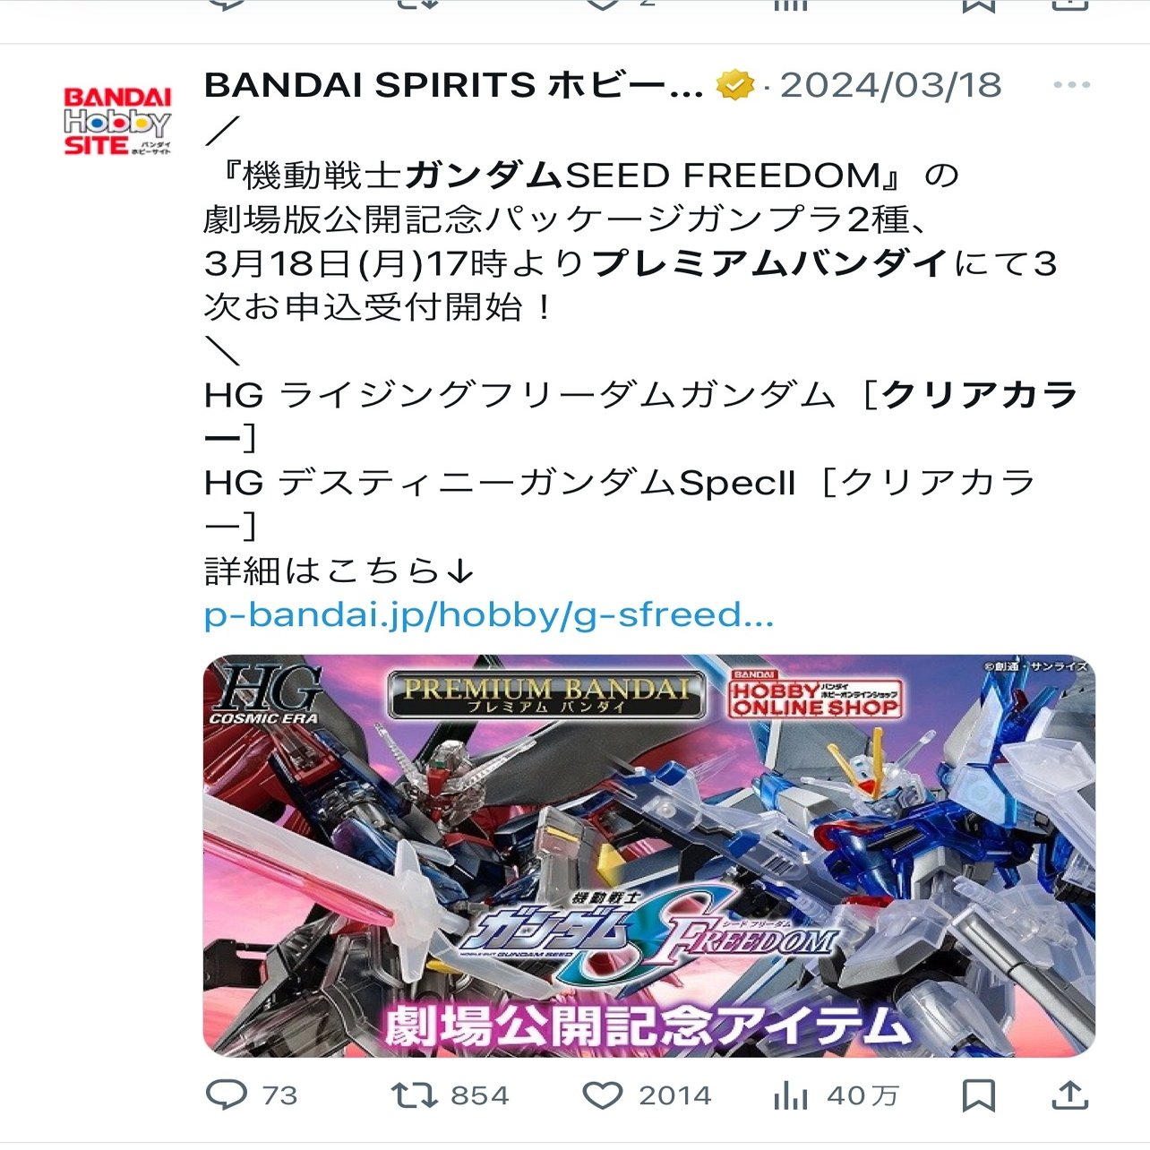Image resolution: width=1150 pixels, height=1150 pixels.
Task: Click the PREMIUM BANDAI banner in image
Action: click(546, 695)
